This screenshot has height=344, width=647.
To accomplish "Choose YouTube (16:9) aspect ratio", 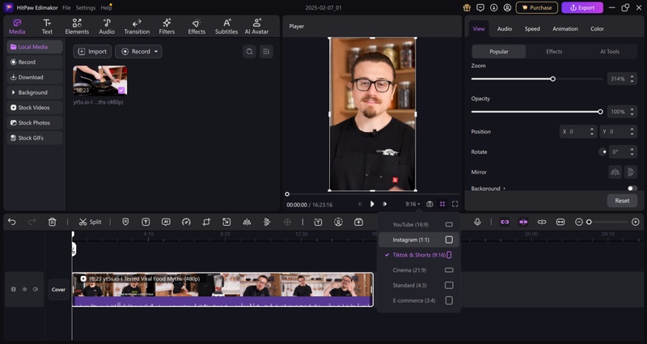I will (x=419, y=224).
